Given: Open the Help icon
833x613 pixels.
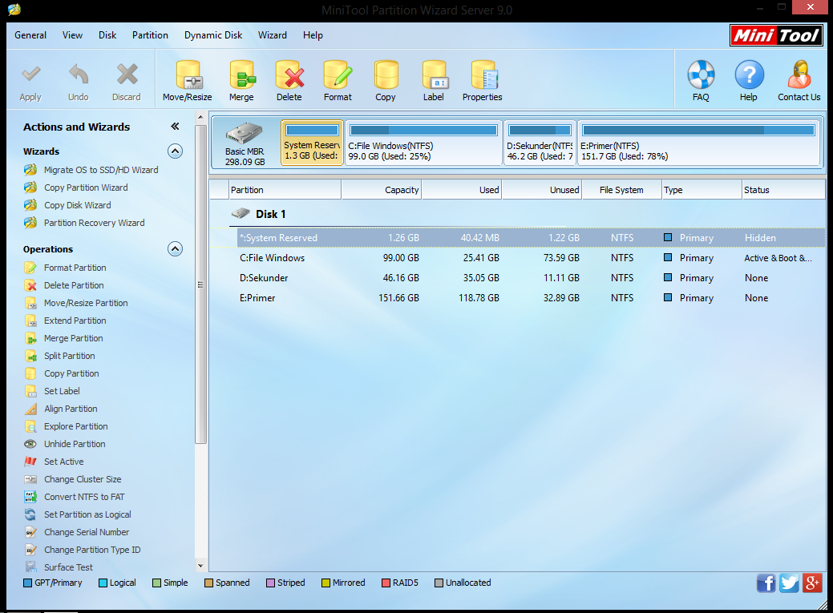Looking at the screenshot, I should [x=748, y=80].
